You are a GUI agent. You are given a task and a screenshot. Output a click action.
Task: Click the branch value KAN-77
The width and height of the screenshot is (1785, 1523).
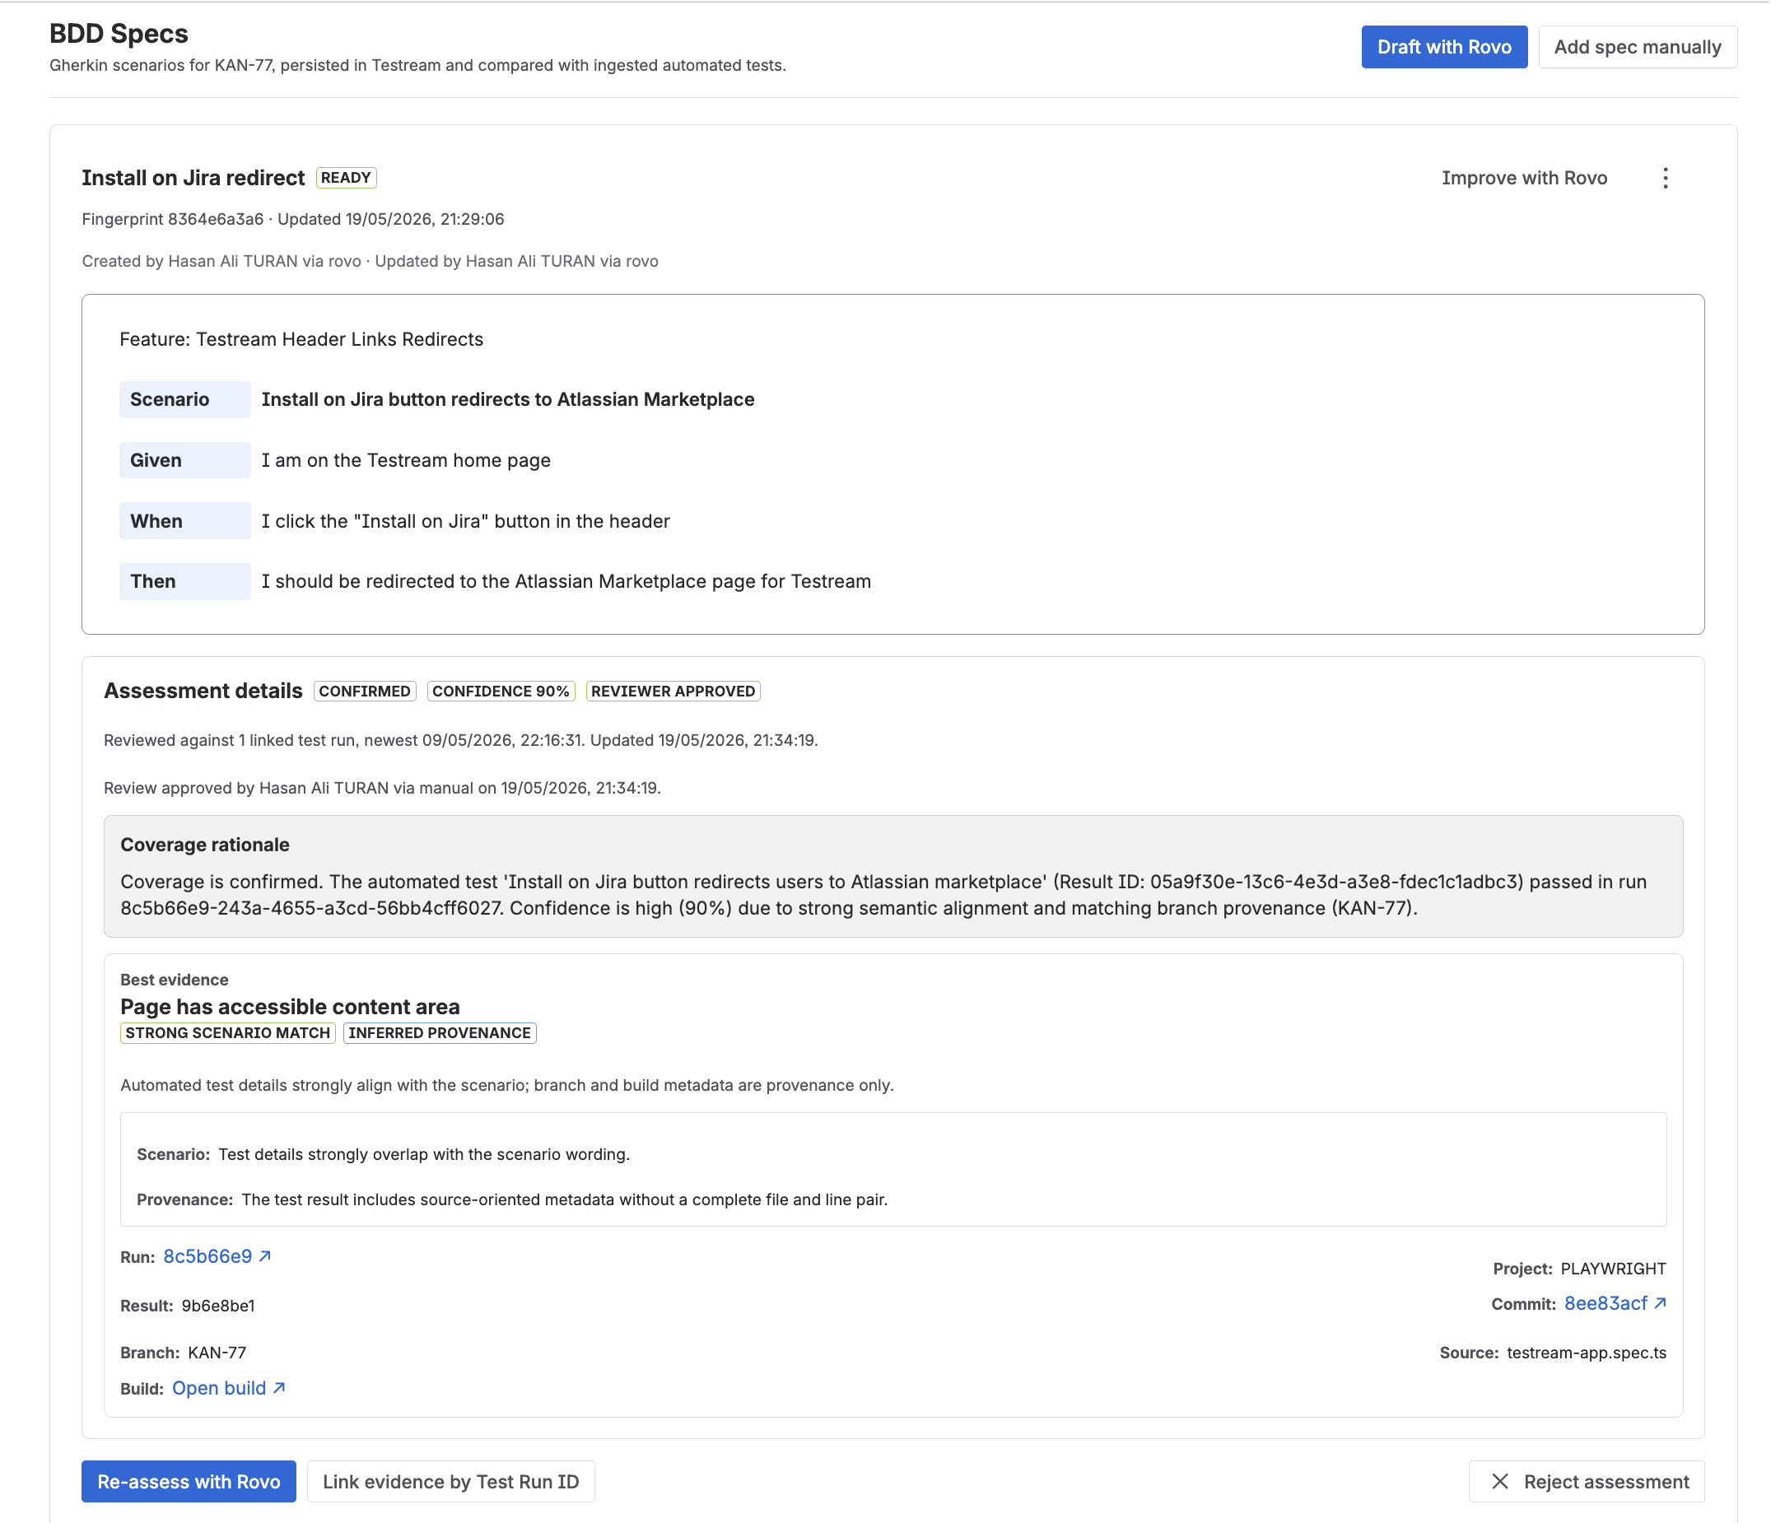click(217, 1353)
